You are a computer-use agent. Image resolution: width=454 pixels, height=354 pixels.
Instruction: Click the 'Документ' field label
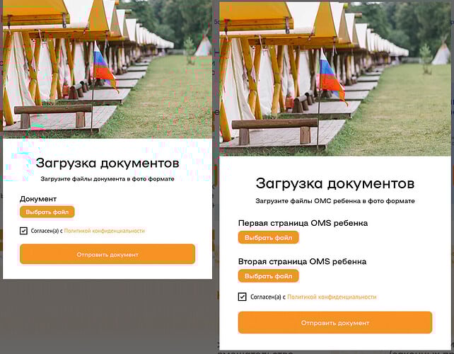pos(38,199)
